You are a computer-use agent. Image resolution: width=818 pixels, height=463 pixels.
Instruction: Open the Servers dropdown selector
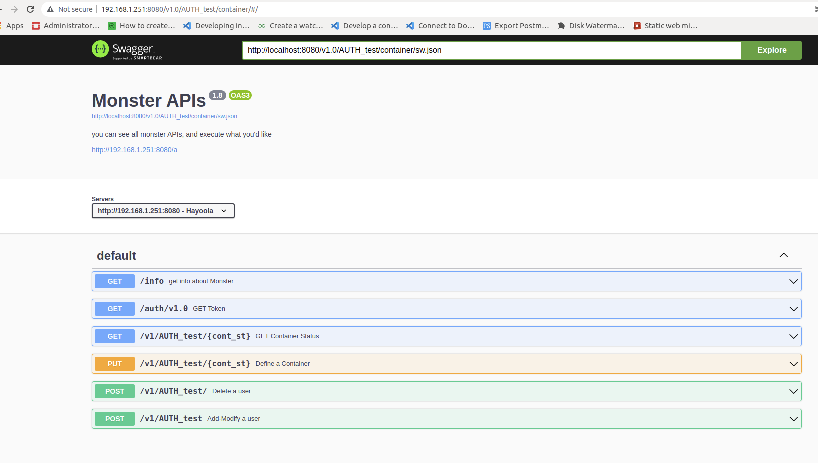click(163, 211)
